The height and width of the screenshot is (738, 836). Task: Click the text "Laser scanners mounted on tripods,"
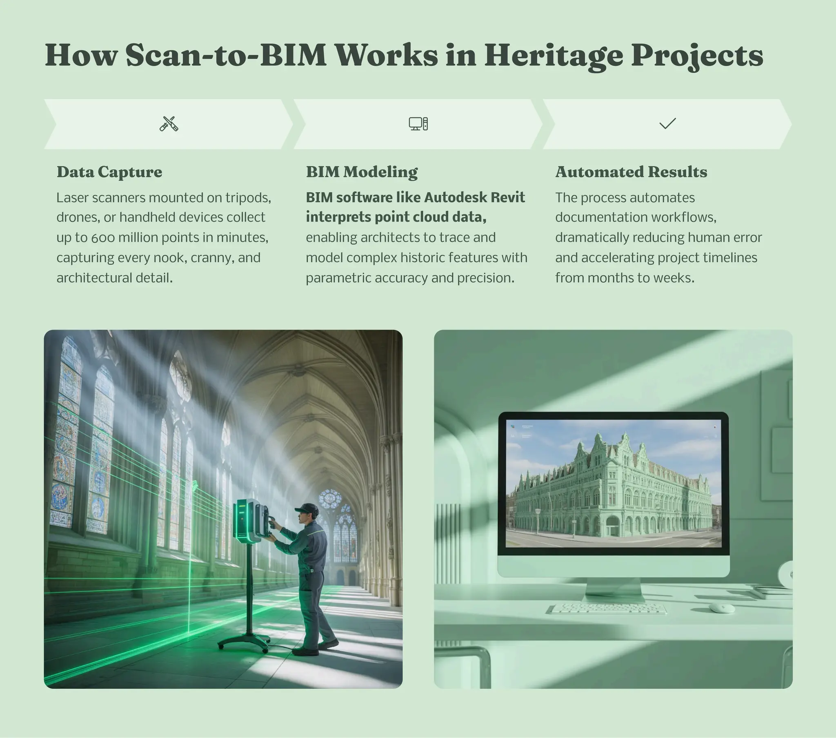[164, 198]
